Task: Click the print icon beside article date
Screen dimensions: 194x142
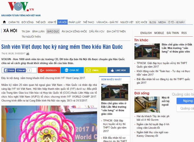Action: pos(28,53)
